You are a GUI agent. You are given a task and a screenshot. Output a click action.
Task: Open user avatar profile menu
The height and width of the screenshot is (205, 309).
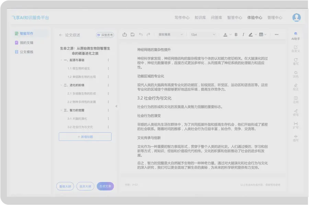(x=296, y=18)
